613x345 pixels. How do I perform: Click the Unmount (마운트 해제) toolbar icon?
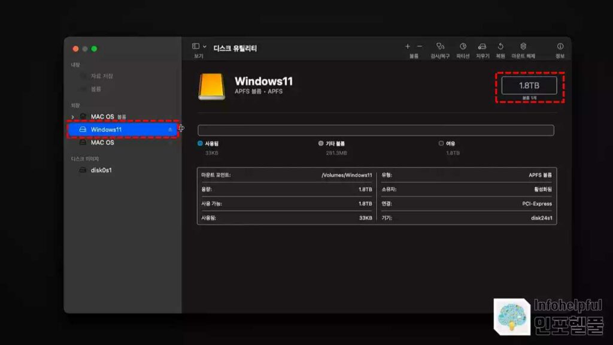point(523,46)
